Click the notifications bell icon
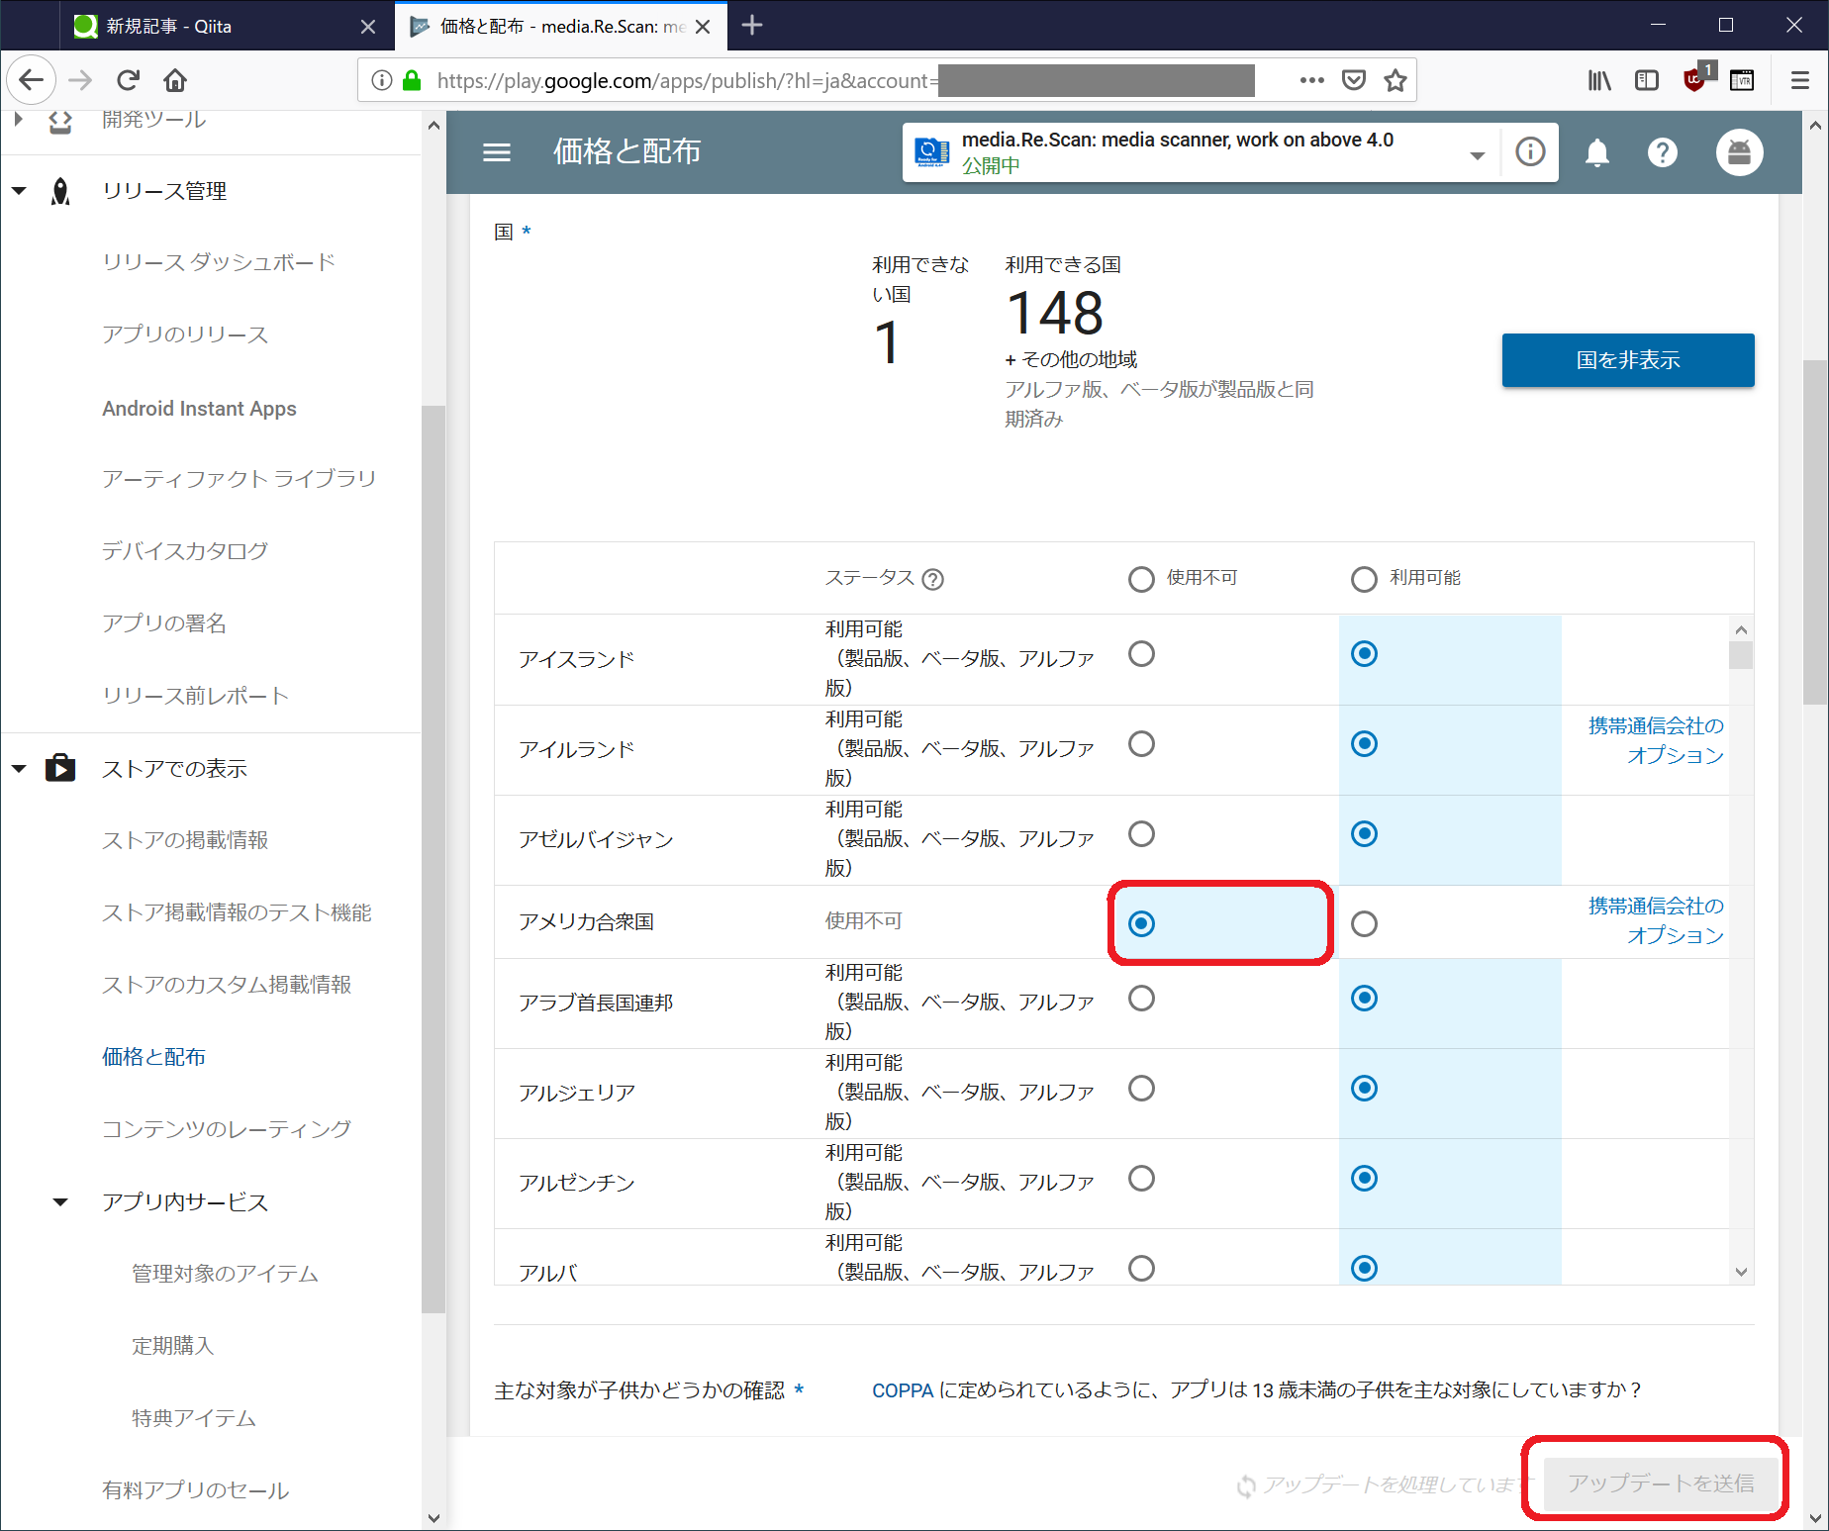This screenshot has width=1829, height=1531. [x=1596, y=152]
